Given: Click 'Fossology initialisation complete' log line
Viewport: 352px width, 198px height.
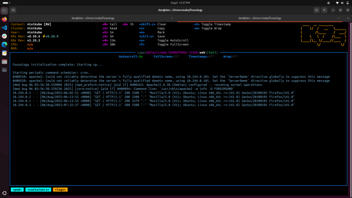Looking at the screenshot, I should pos(57,65).
